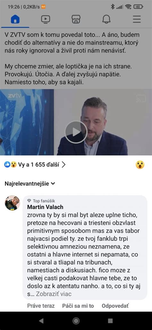This screenshot has width=152, height=330.
Task: Open the notifications bell
Action: click(106, 19)
